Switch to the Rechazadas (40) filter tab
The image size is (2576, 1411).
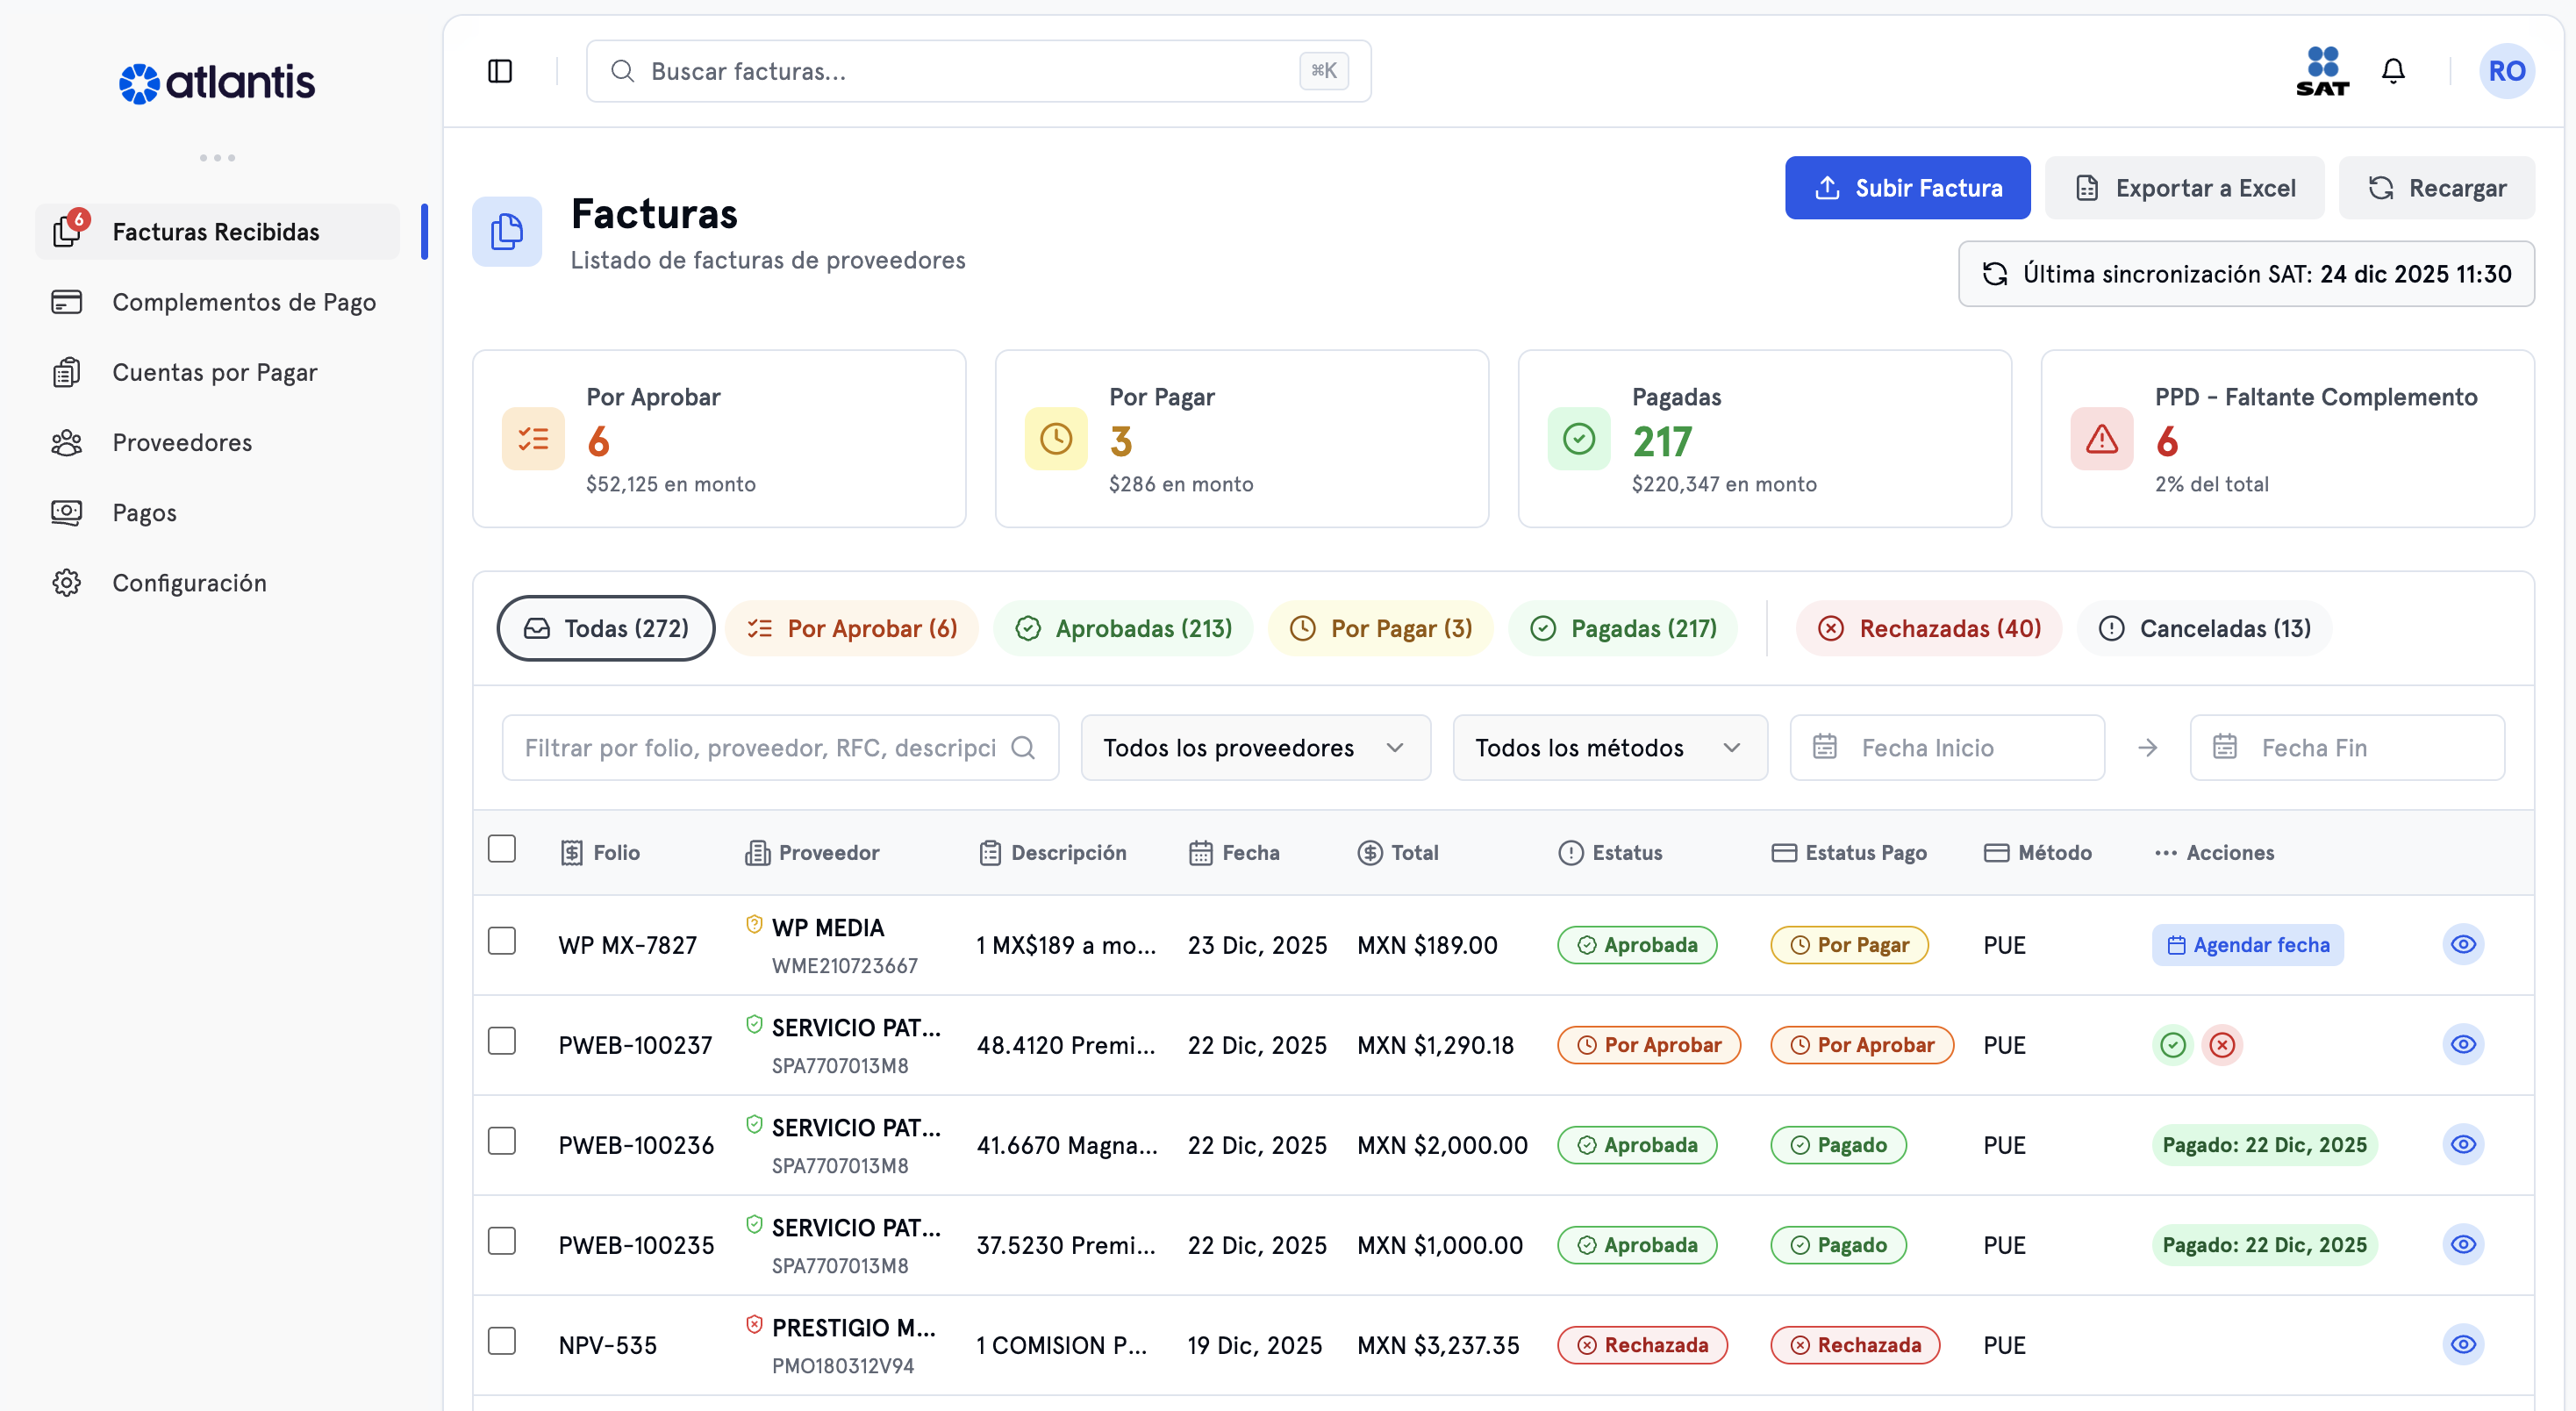tap(1928, 628)
